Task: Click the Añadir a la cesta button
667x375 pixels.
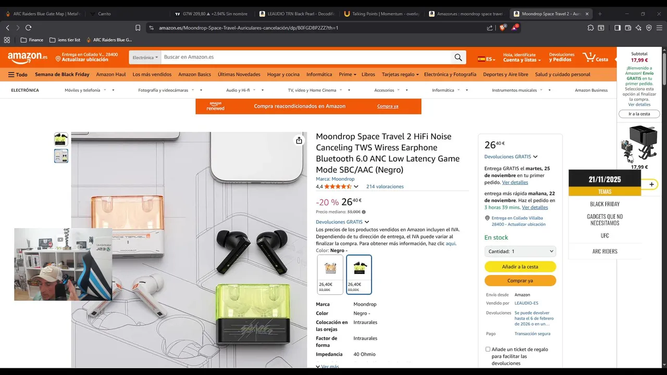Action: (x=520, y=267)
